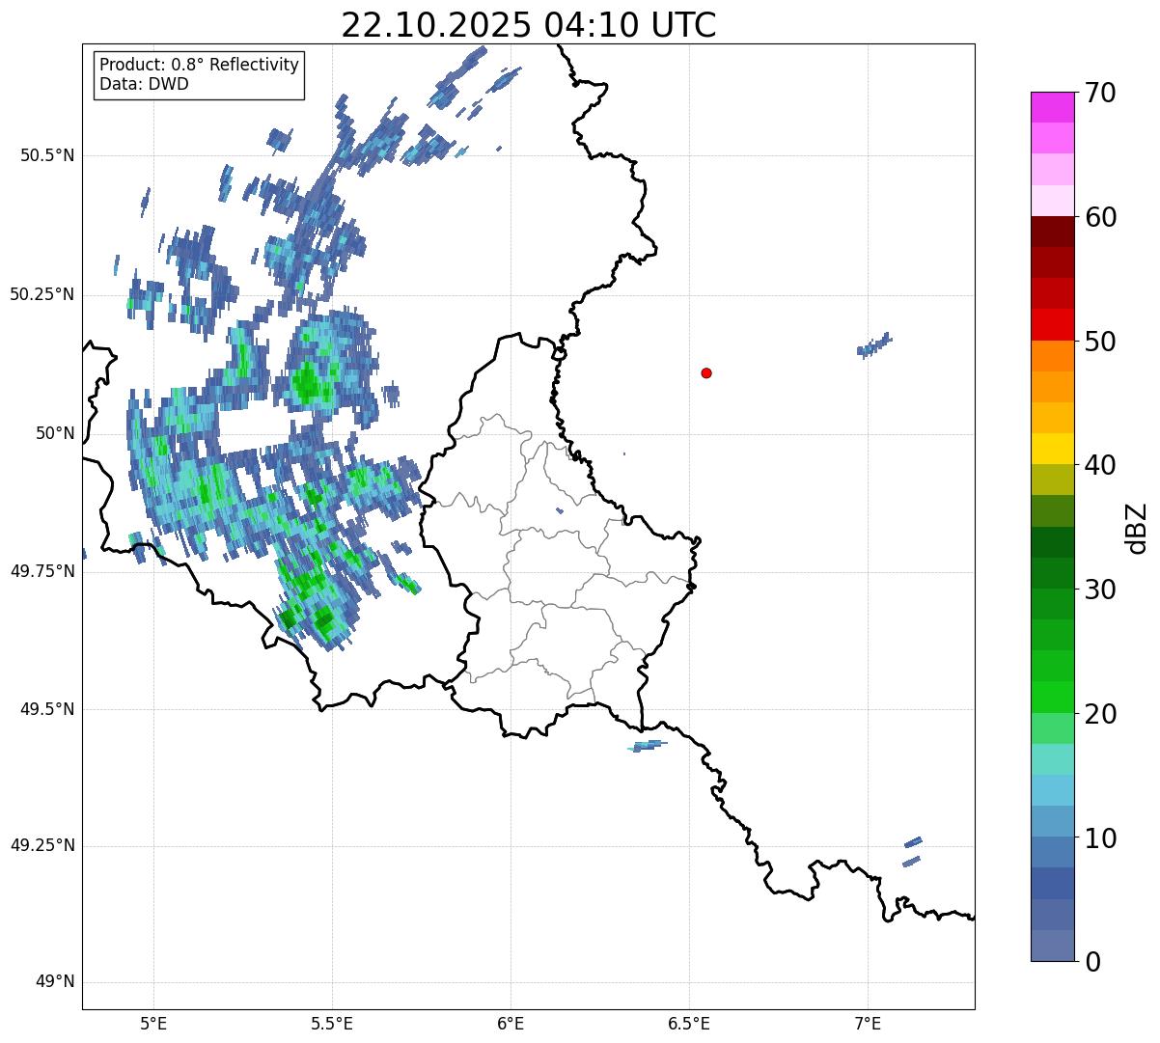Click the 5°E longitude label
The width and height of the screenshot is (1160, 1043).
(154, 1024)
